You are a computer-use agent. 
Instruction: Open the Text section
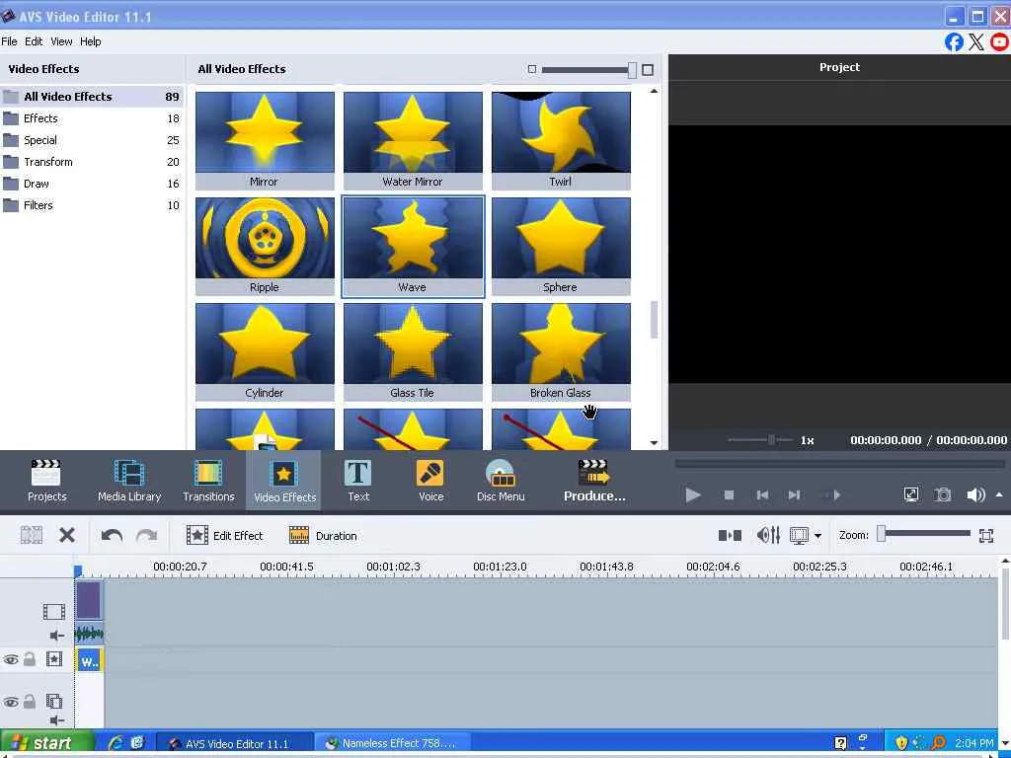click(357, 481)
